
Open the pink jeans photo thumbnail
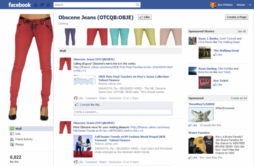tap(171, 37)
